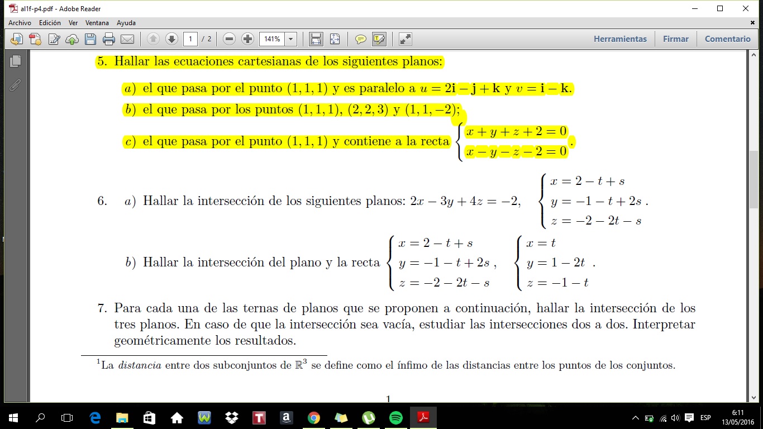Show hidden system tray icons
763x429 pixels.
635,418
